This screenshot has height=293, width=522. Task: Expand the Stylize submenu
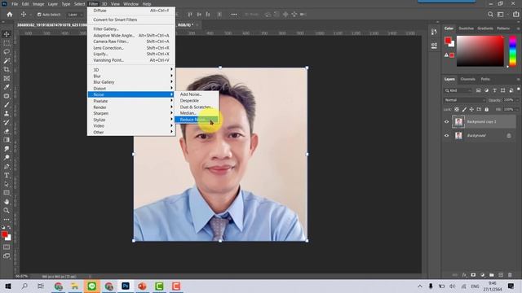pos(130,120)
